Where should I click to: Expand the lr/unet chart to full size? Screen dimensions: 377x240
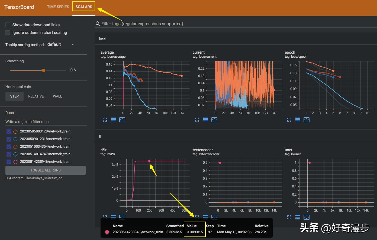tap(289, 217)
